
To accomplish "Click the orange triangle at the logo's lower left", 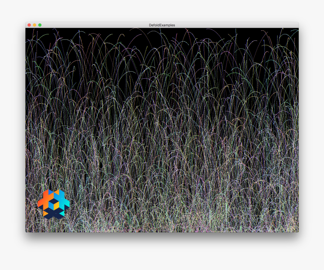I will point(45,214).
